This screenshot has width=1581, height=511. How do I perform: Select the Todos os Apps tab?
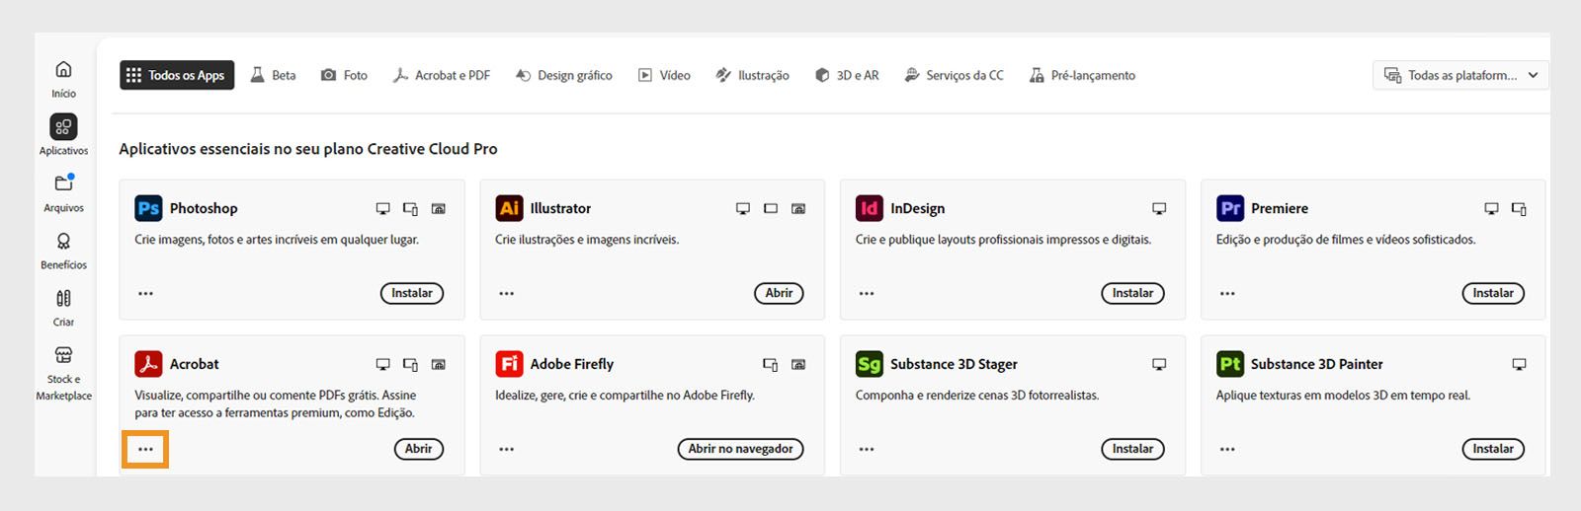pyautogui.click(x=177, y=75)
